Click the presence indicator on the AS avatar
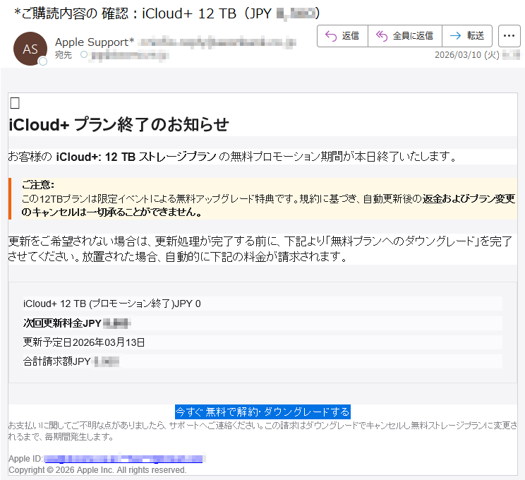The width and height of the screenshot is (525, 480). [43, 61]
